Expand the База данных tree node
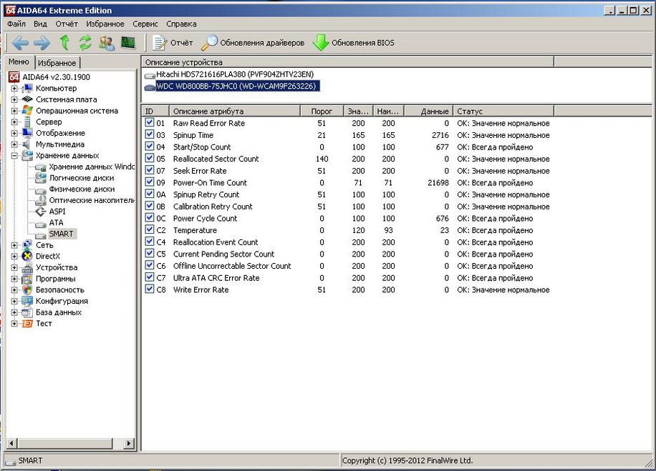 (x=14, y=312)
